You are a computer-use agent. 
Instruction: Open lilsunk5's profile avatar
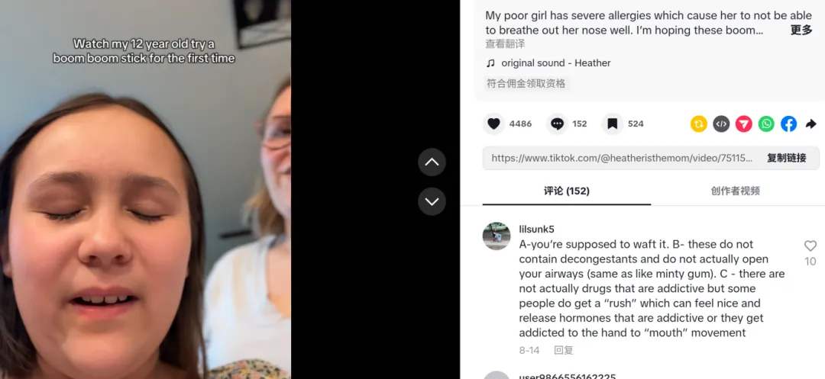(497, 236)
